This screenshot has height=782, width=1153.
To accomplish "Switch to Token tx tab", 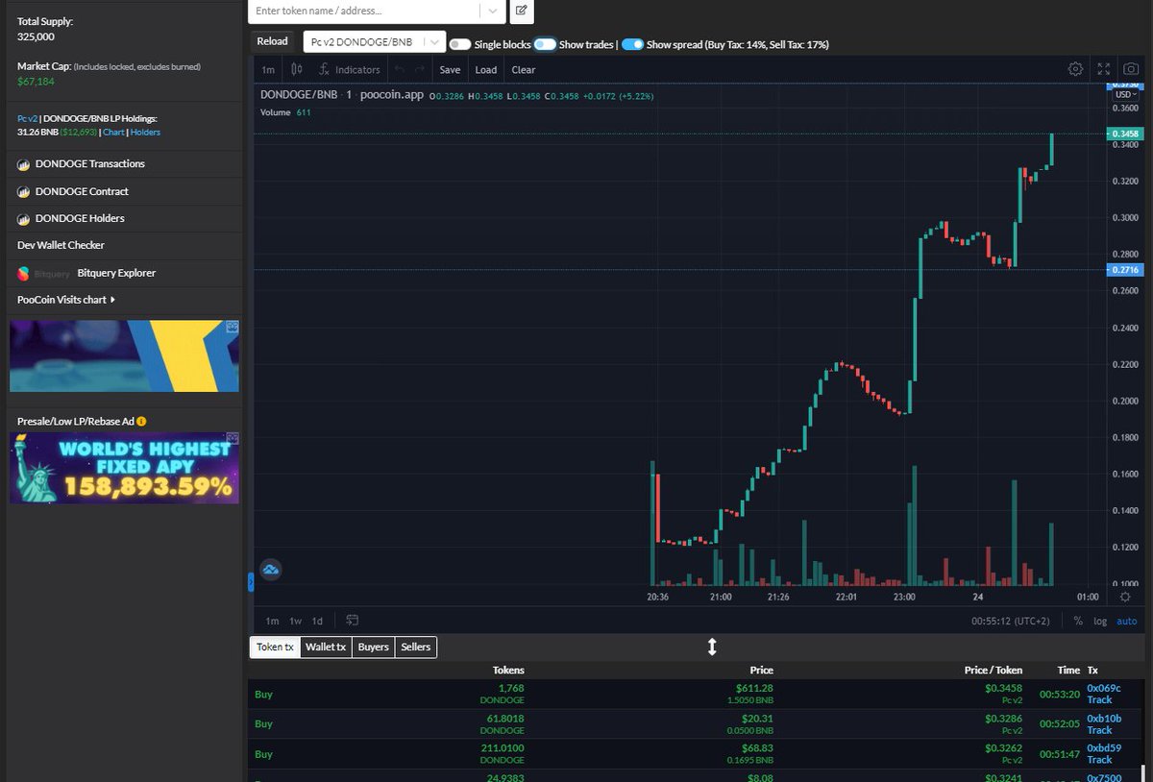I will pos(275,648).
